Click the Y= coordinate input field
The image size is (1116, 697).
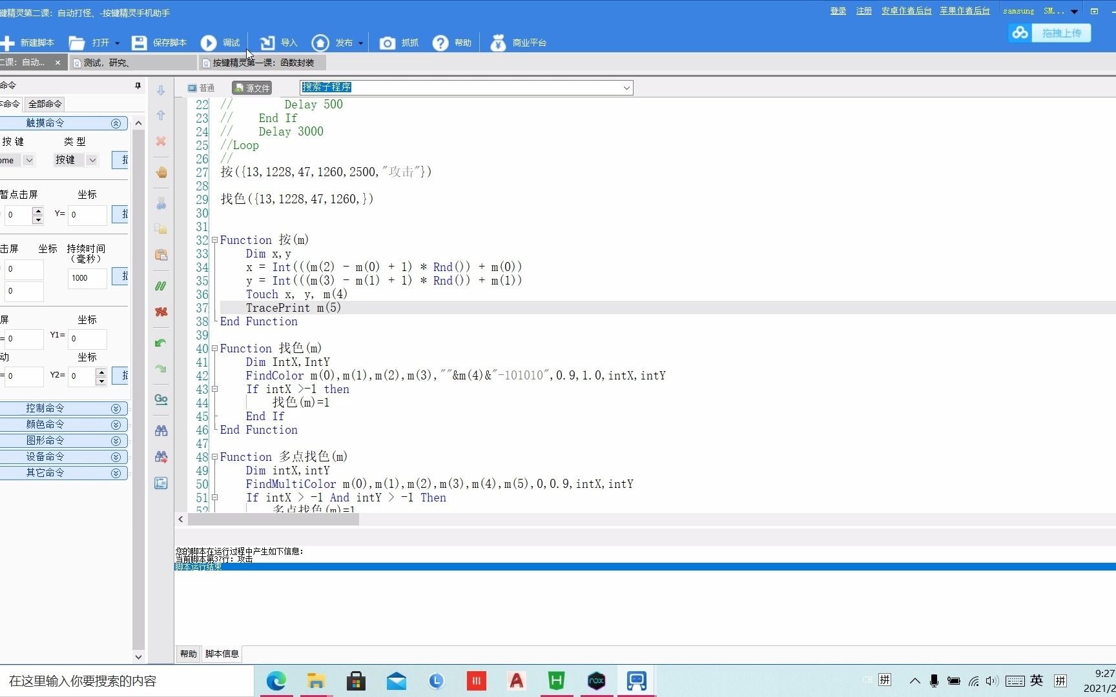[x=87, y=215]
